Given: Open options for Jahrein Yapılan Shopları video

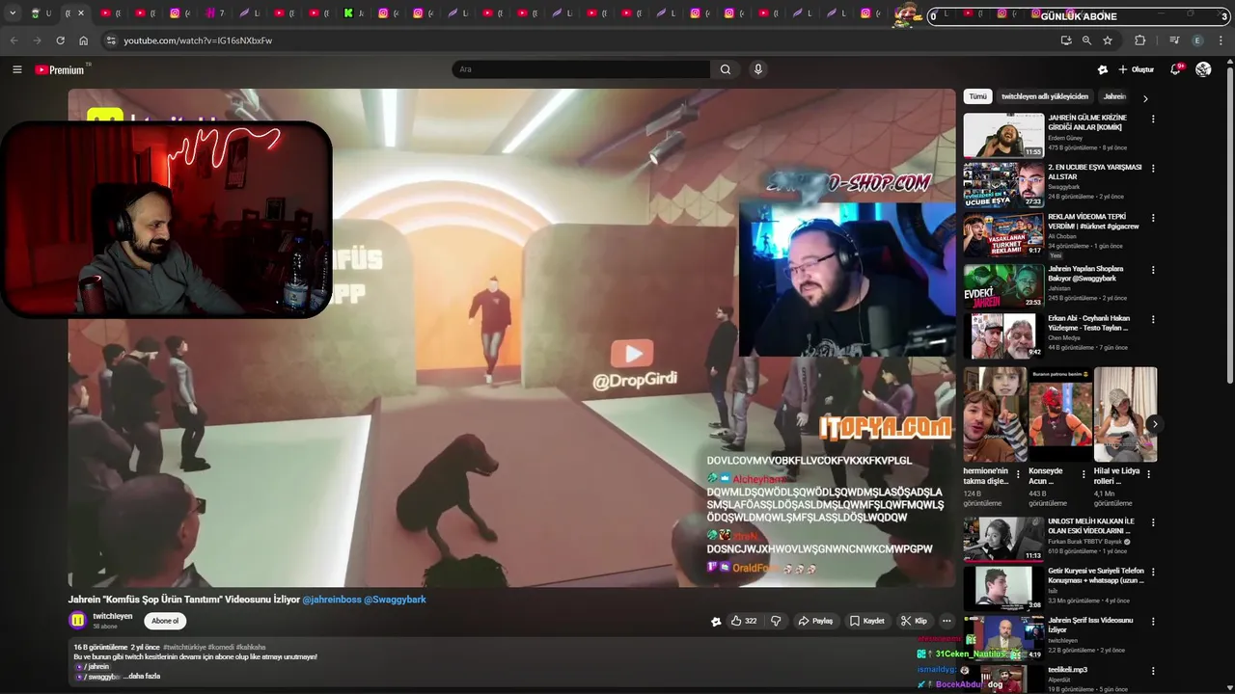Looking at the screenshot, I should [1152, 270].
